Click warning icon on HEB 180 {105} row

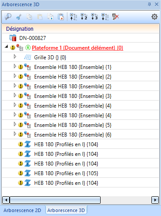tap(21, 173)
